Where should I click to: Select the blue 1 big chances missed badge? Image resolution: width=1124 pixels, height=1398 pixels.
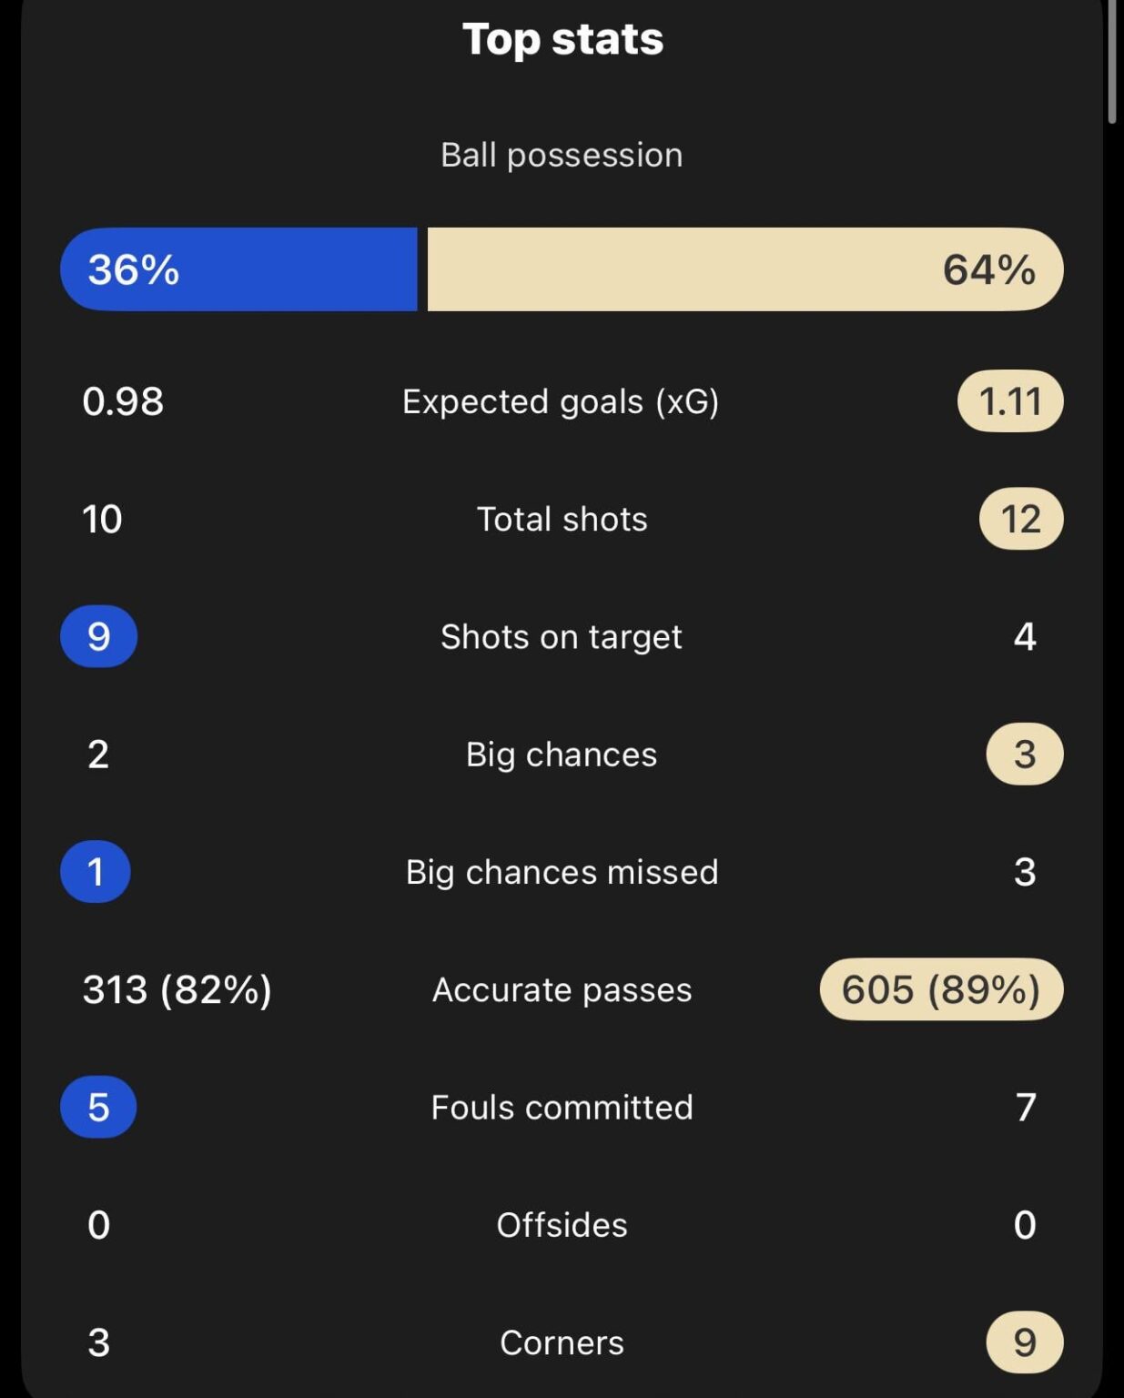[96, 872]
